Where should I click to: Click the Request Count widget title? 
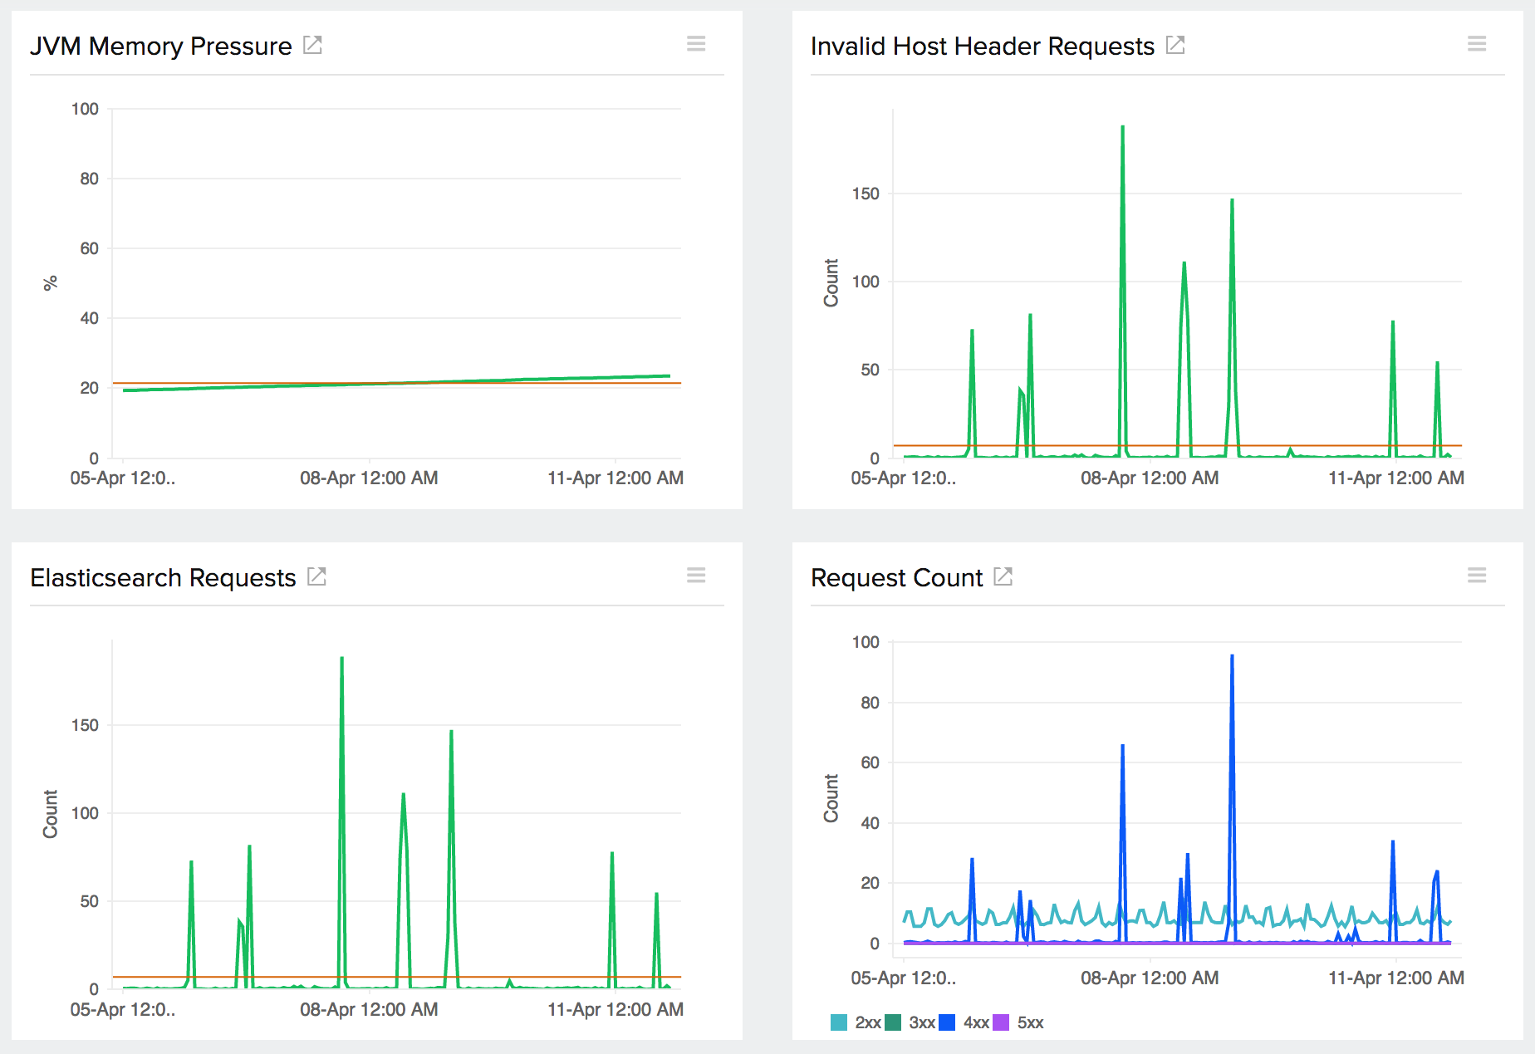(x=896, y=577)
